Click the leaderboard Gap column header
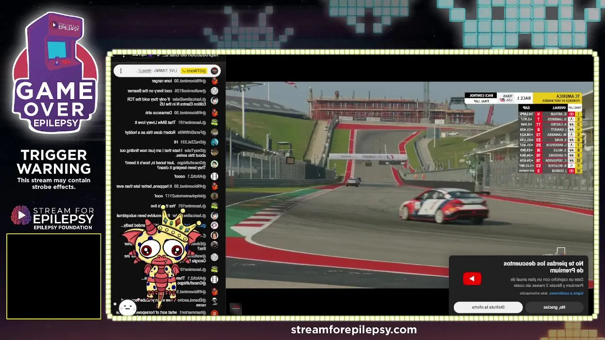The height and width of the screenshot is (340, 605). (526, 108)
